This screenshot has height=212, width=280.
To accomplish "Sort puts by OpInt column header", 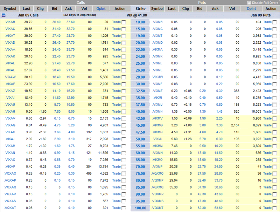I will [251, 8].
